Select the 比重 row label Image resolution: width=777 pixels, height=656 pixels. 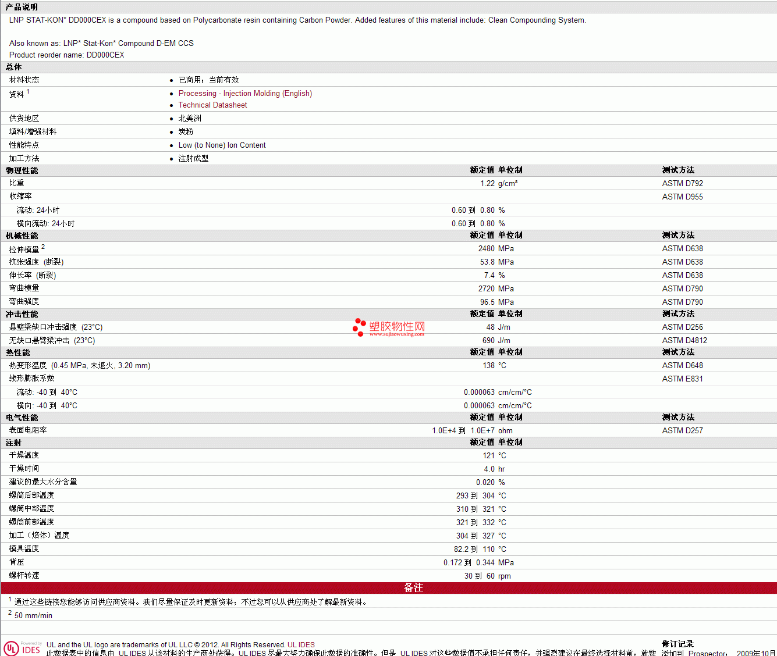click(x=17, y=183)
